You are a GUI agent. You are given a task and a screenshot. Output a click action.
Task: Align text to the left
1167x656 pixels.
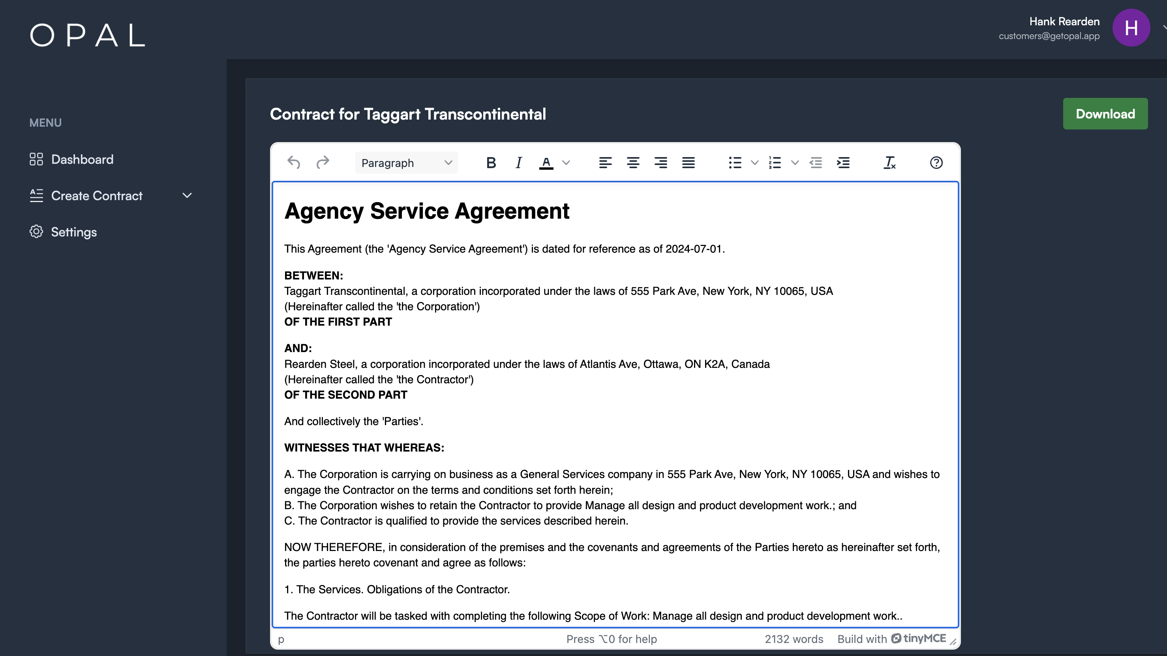(605, 163)
